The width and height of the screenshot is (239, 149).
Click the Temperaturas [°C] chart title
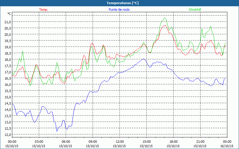coord(122,3)
